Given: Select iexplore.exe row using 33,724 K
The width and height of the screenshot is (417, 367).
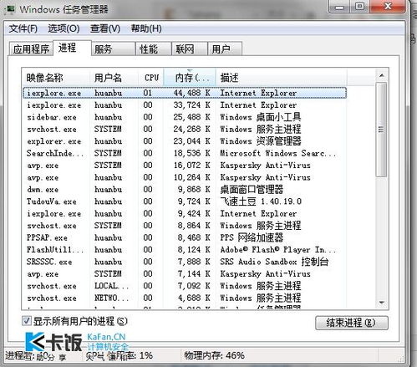Looking at the screenshot, I should click(185, 105).
